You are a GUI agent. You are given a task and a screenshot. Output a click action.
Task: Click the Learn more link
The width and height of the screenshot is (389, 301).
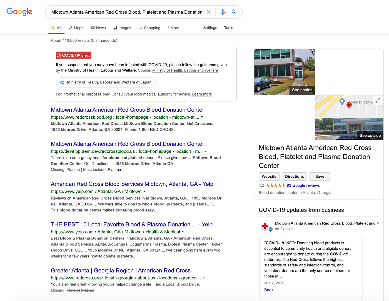pos(202,94)
